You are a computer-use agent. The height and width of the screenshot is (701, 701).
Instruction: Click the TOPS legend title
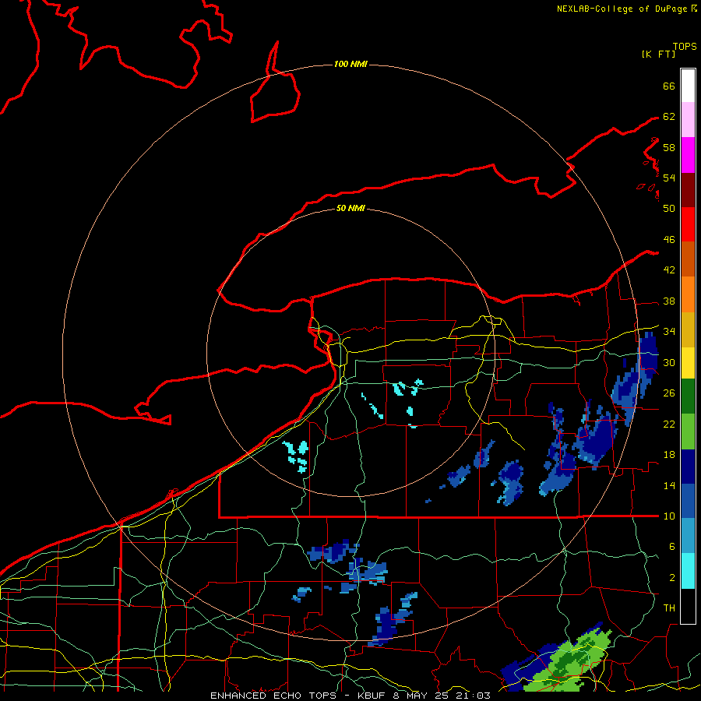[685, 47]
